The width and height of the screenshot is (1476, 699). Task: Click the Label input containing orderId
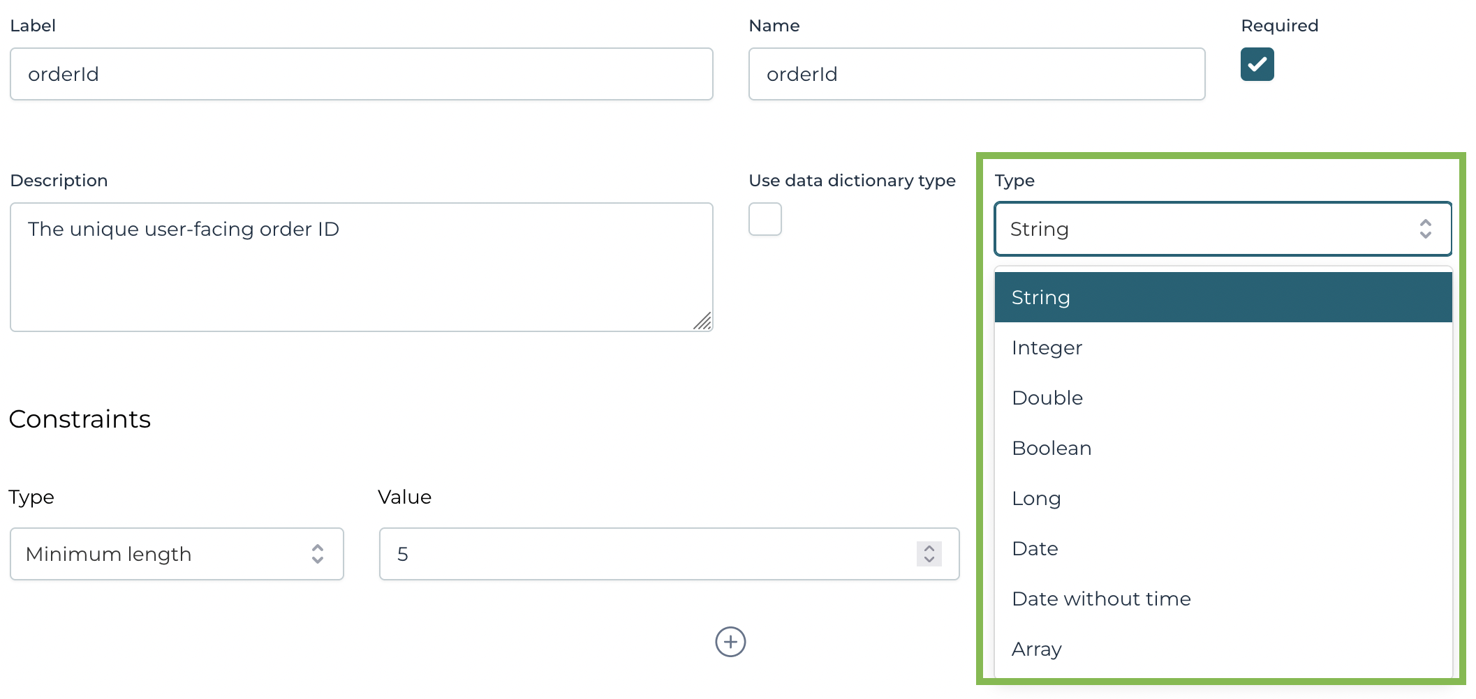click(x=360, y=74)
